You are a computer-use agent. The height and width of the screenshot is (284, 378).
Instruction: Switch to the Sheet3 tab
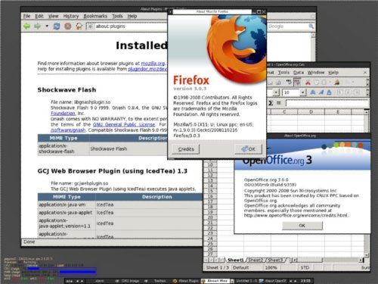(x=275, y=260)
